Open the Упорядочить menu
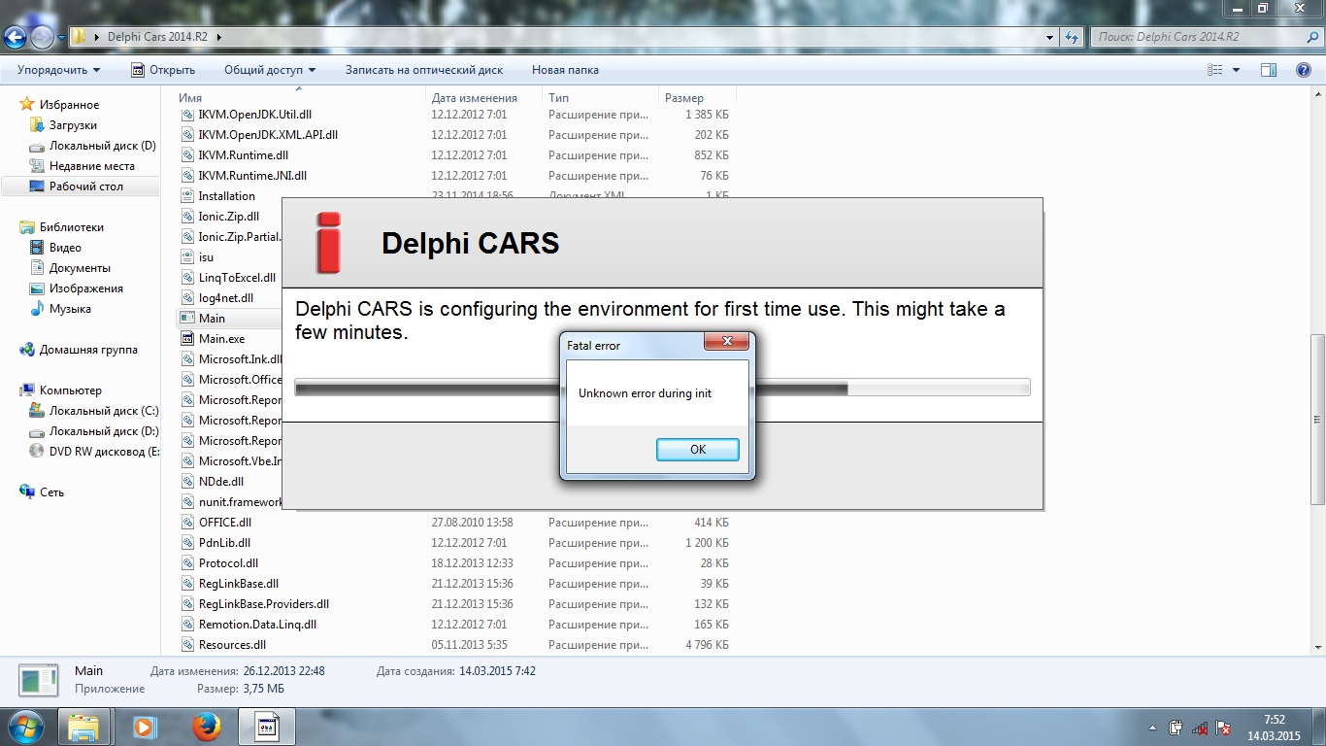 click(x=58, y=70)
